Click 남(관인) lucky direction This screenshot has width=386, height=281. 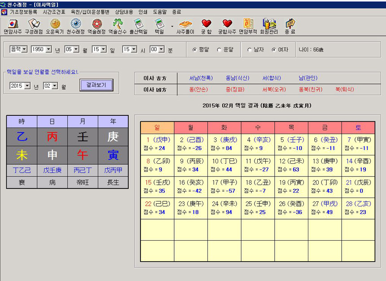[x=308, y=78]
